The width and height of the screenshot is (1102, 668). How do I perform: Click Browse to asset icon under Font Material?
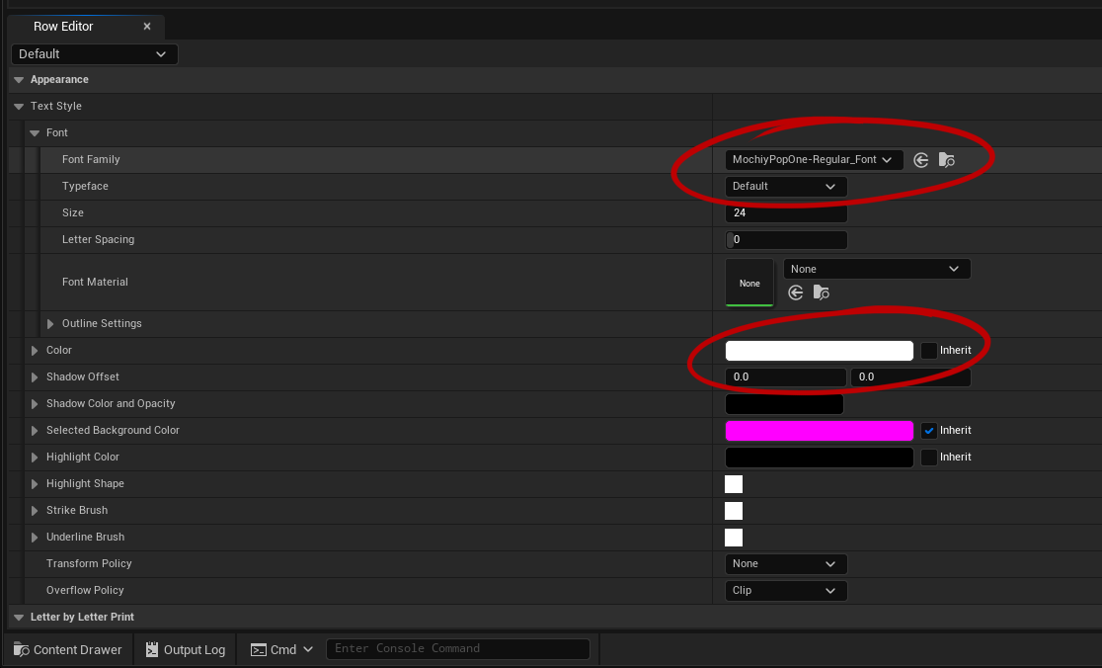[821, 292]
